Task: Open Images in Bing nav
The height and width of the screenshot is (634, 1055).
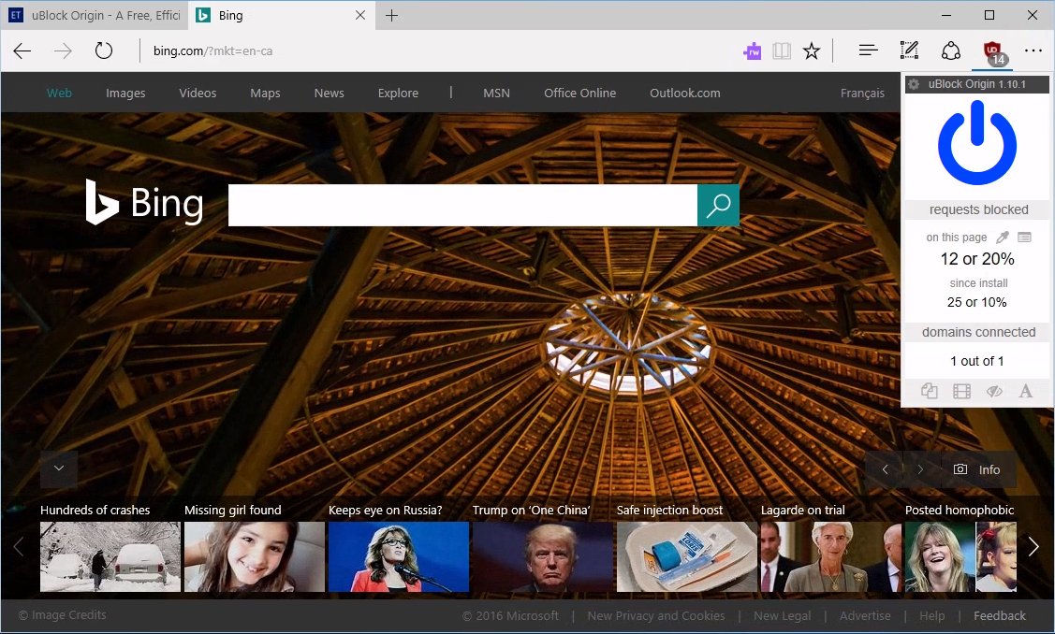Action: [125, 93]
